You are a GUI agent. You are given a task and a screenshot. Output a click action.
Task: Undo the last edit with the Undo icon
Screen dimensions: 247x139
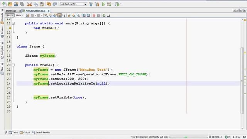point(49,4)
